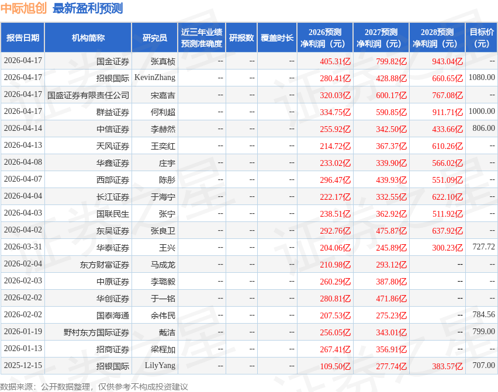This screenshot has height=392, width=498.
Task: Click the 近三年业绩预测准确度 column header
Action: coord(202,37)
